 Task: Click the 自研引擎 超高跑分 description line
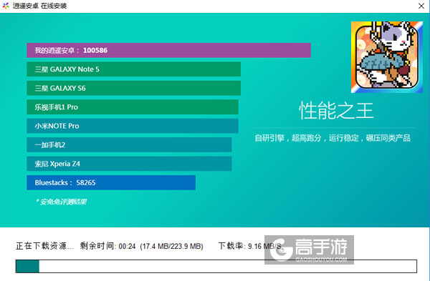333,138
